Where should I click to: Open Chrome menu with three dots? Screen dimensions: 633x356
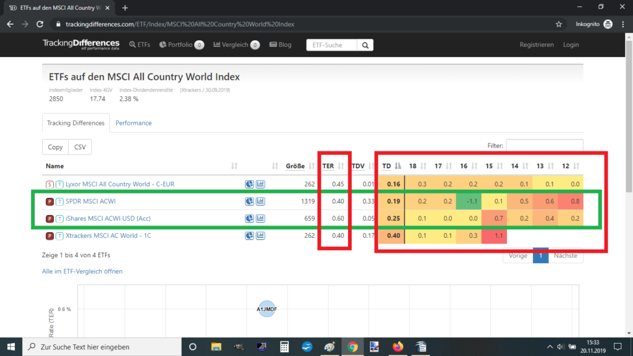(623, 24)
